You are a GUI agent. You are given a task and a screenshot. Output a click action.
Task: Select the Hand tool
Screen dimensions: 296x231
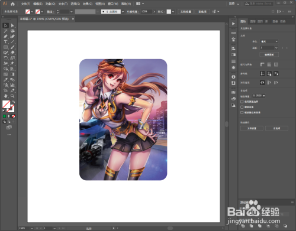[5, 96]
